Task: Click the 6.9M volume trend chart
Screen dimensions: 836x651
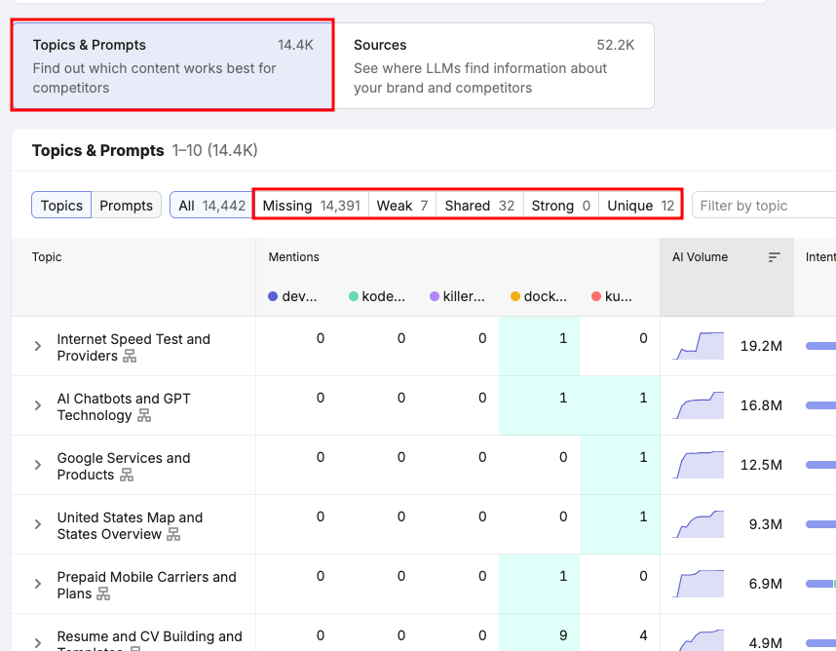Action: coord(699,584)
